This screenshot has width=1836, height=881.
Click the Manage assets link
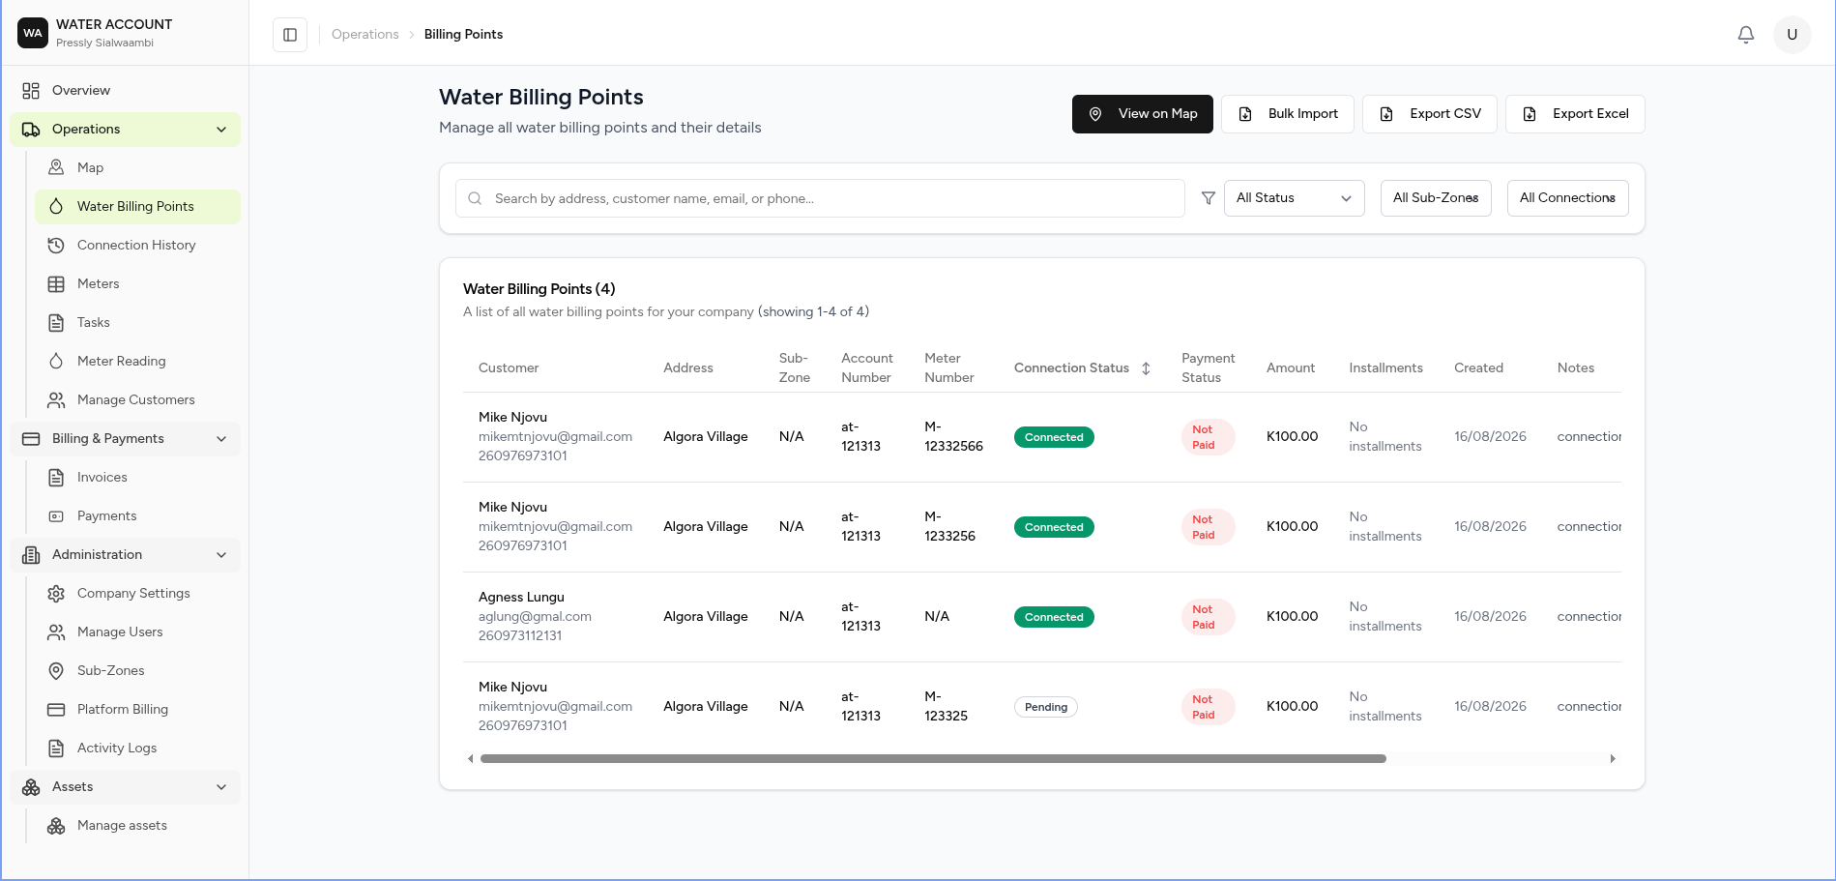137,826
